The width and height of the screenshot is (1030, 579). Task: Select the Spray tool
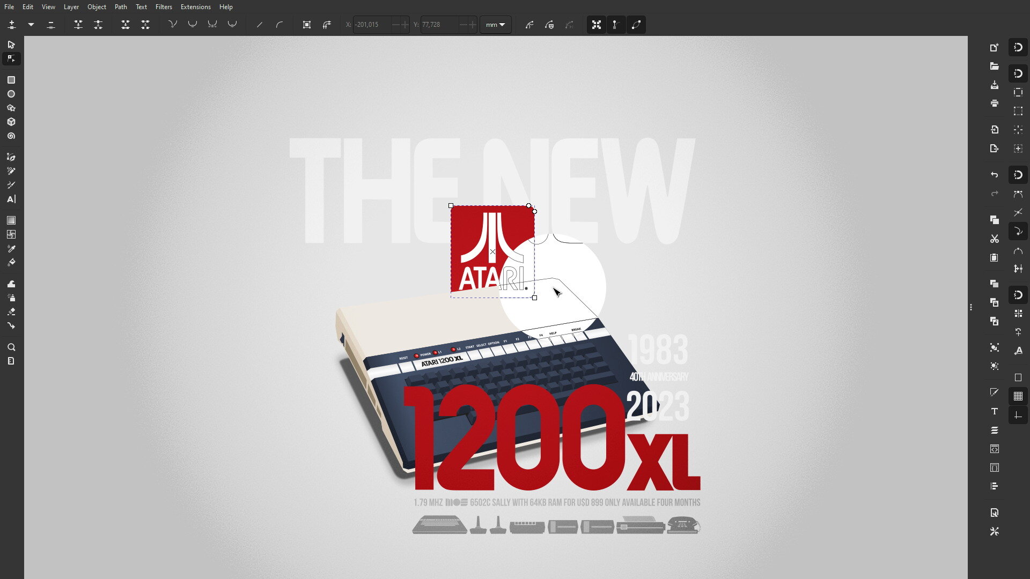pyautogui.click(x=11, y=298)
